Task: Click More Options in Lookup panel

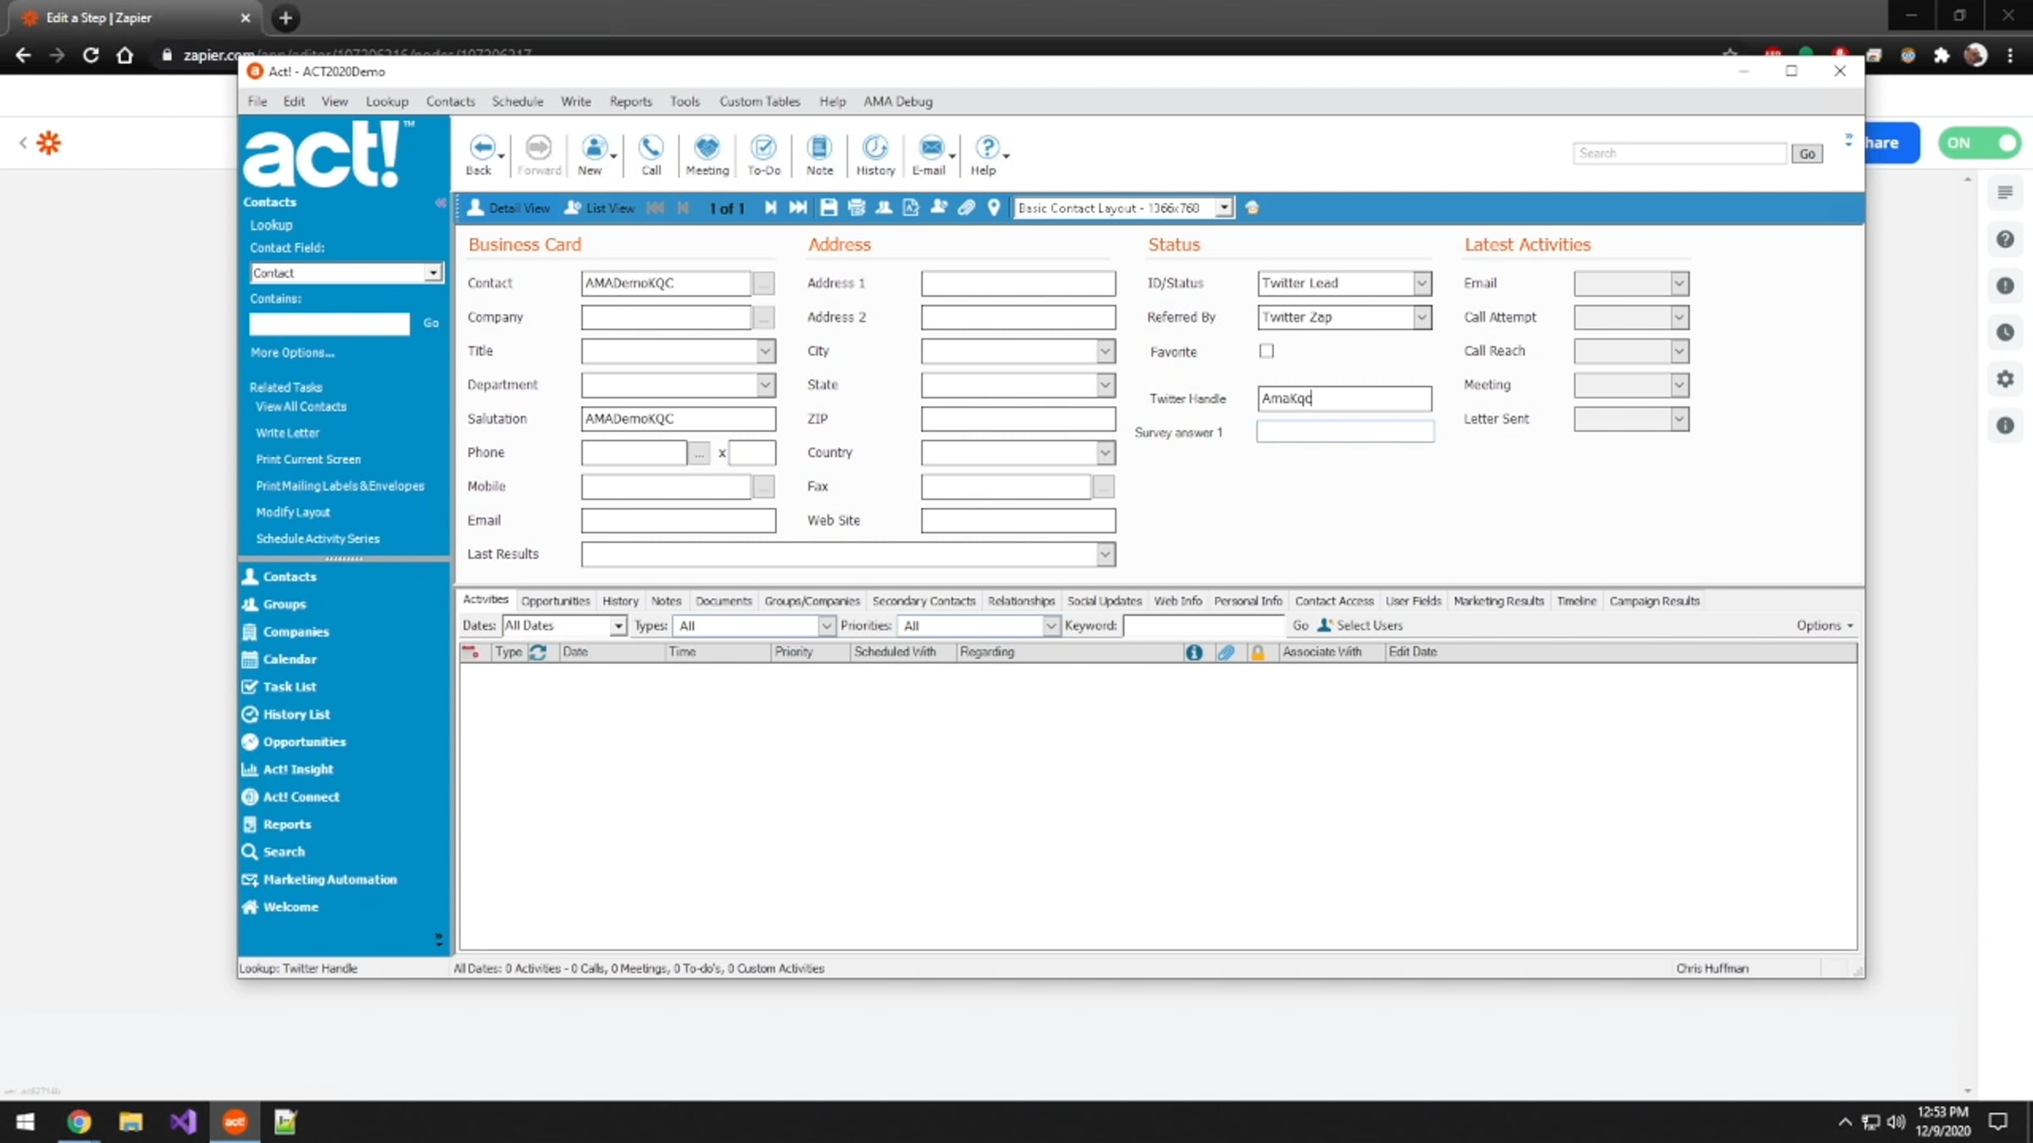Action: 292,352
